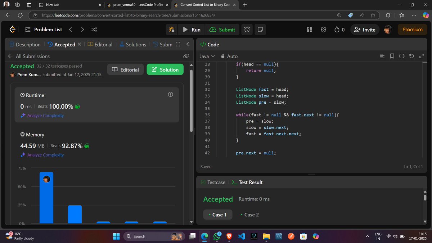Click the LeetCode logo icon

pos(13,30)
